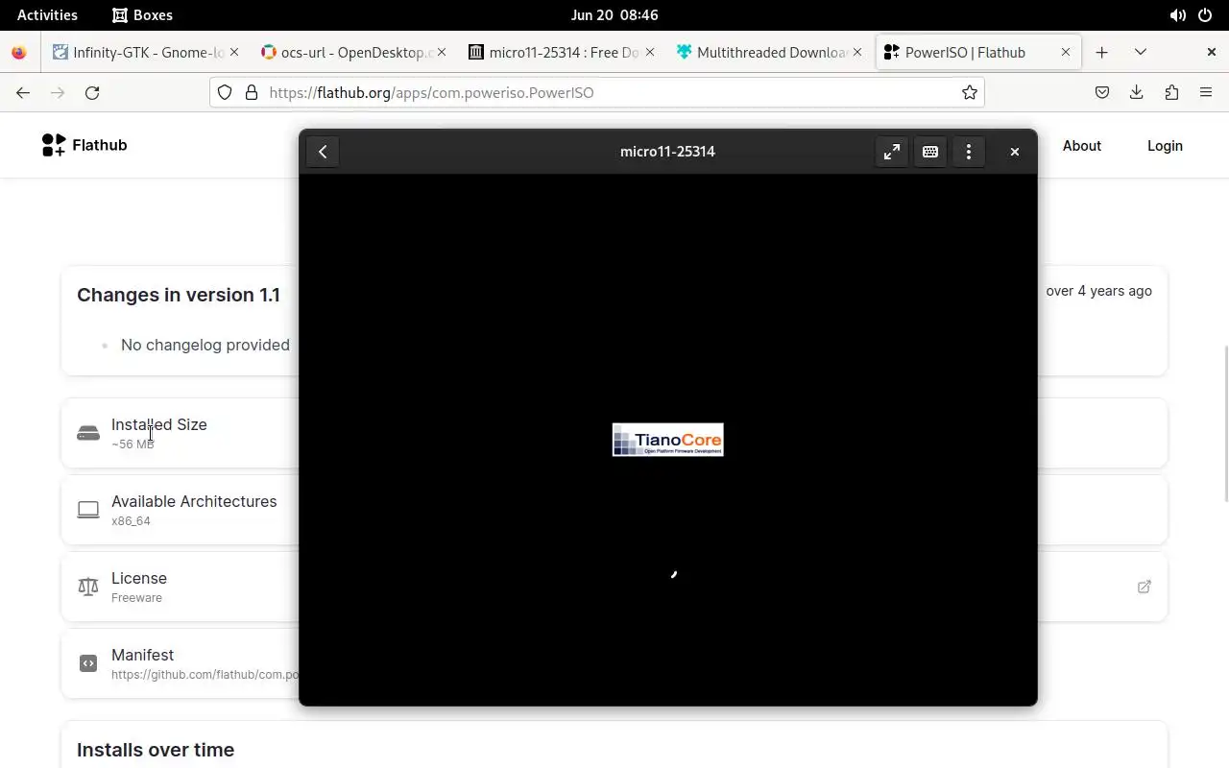Image resolution: width=1229 pixels, height=768 pixels.
Task: Go back one page in Firefox
Action: [x=23, y=92]
